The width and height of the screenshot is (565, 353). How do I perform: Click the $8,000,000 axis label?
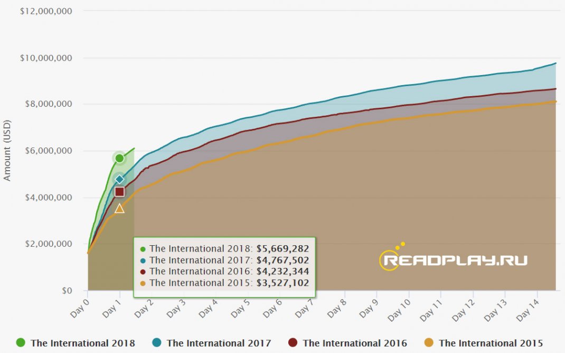(x=48, y=104)
